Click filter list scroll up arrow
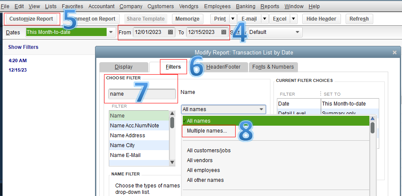Screen dimensions: 402x196 [172, 113]
